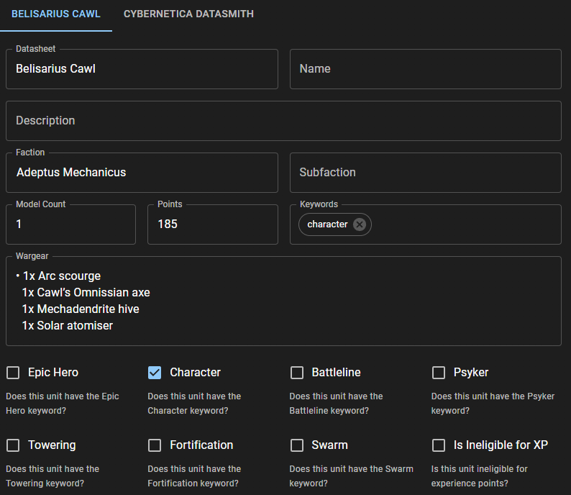Enable the Psyker keyword checkbox

439,373
